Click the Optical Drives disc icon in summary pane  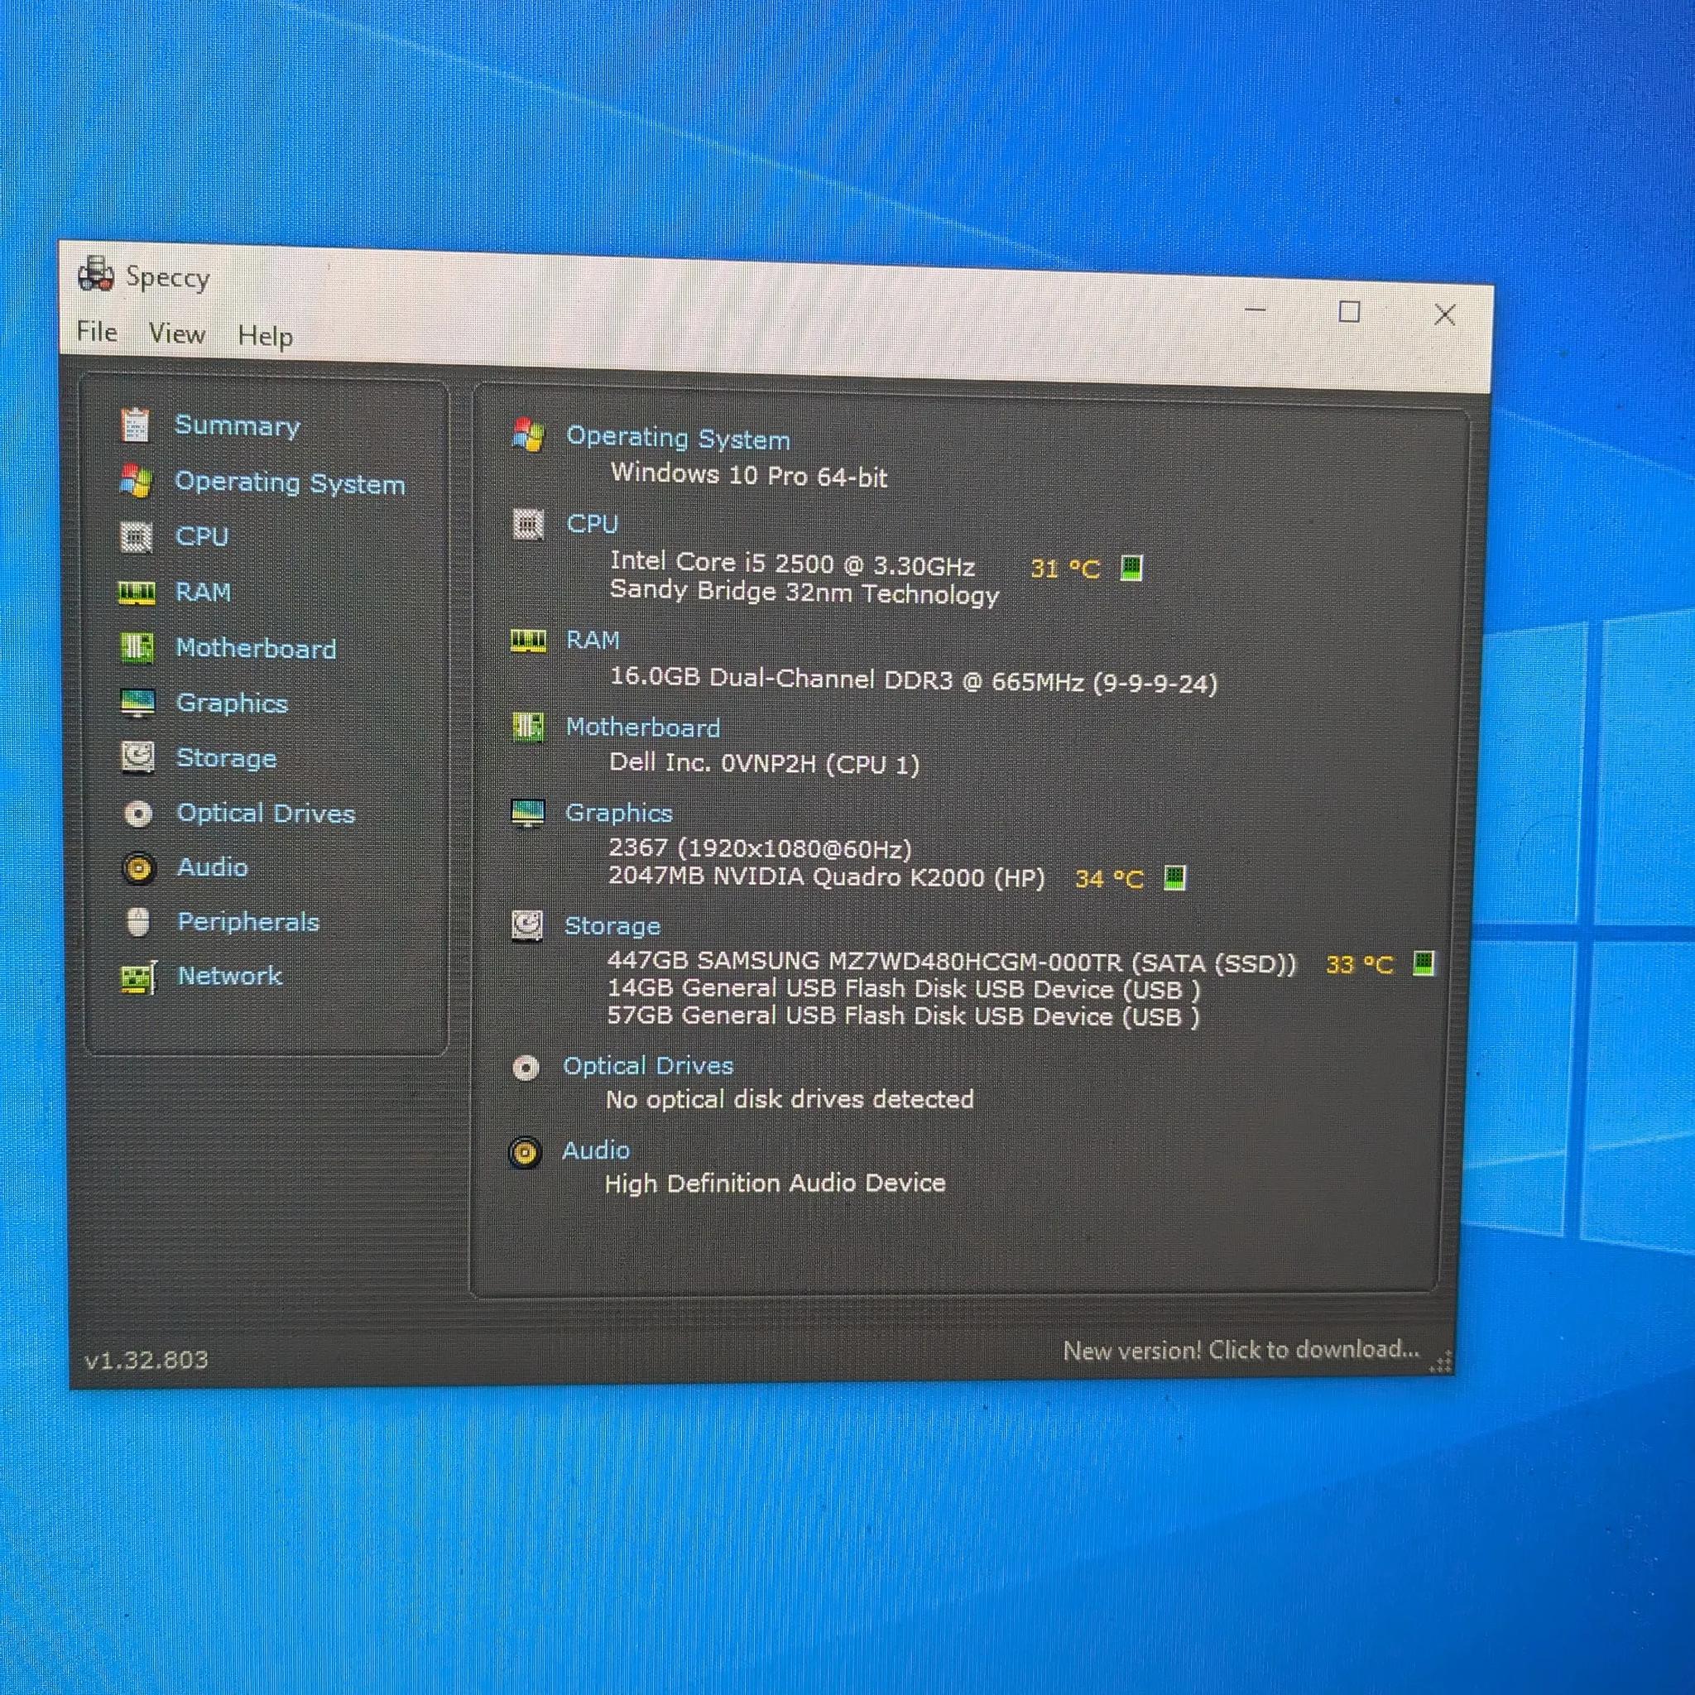(x=526, y=1068)
